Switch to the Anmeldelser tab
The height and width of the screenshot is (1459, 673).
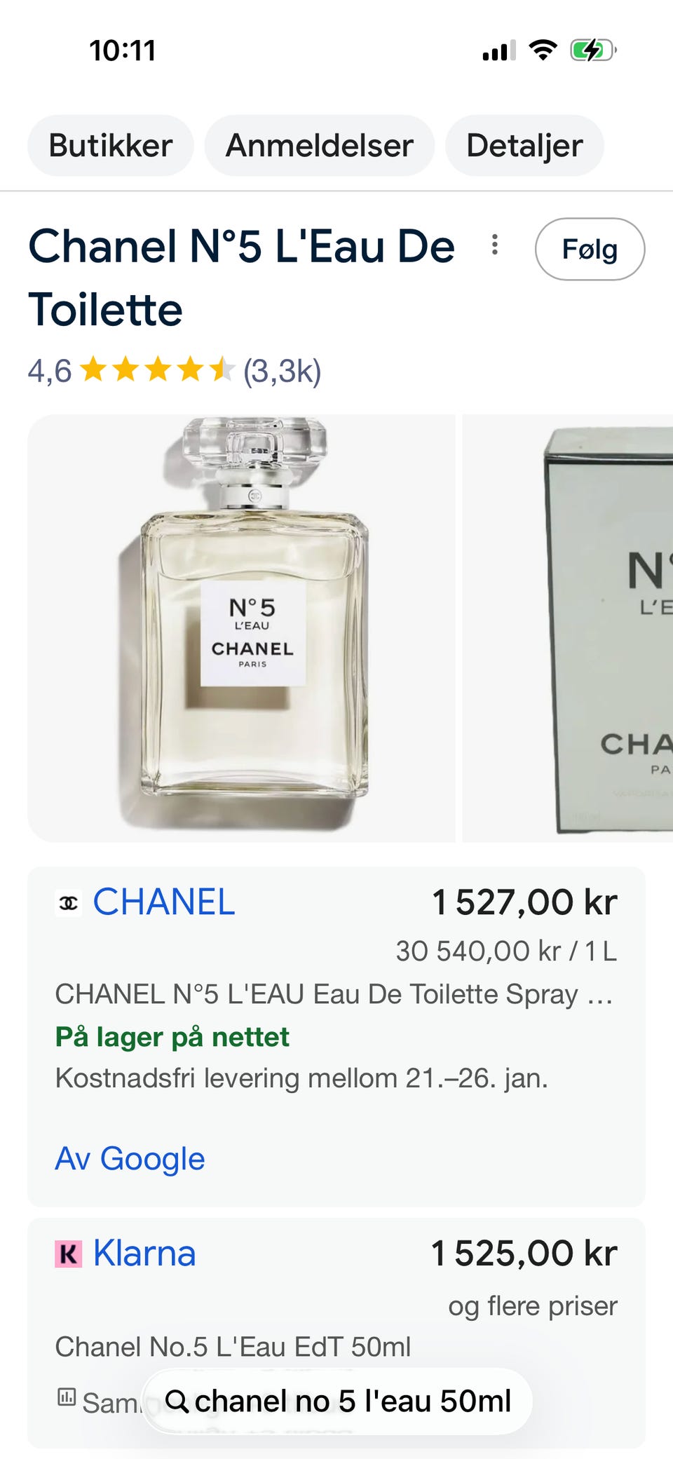pyautogui.click(x=320, y=146)
